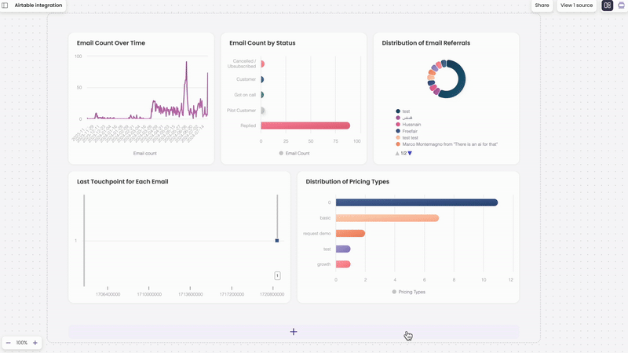Click the 'Email count' axis label
This screenshot has width=628, height=353.
click(145, 153)
